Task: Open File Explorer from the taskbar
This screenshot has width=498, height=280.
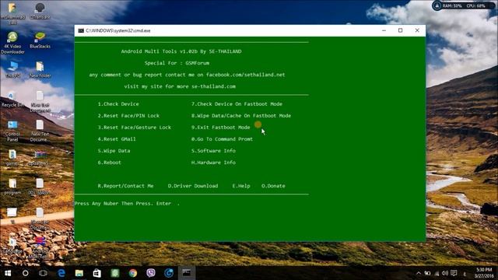Action: [79, 273]
